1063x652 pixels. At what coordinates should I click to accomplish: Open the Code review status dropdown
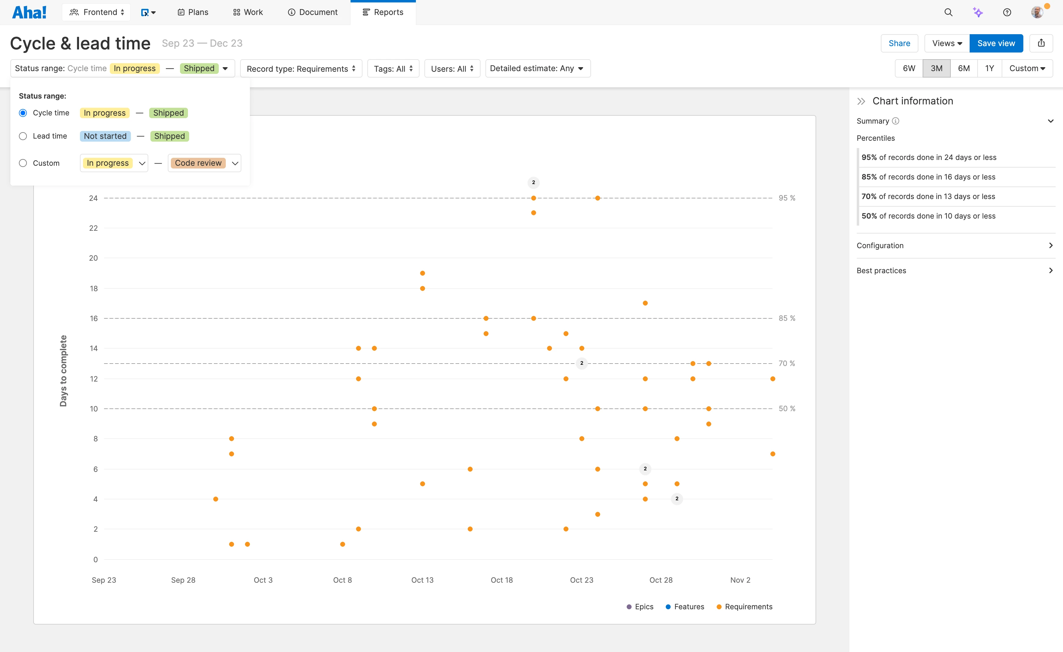click(x=204, y=163)
